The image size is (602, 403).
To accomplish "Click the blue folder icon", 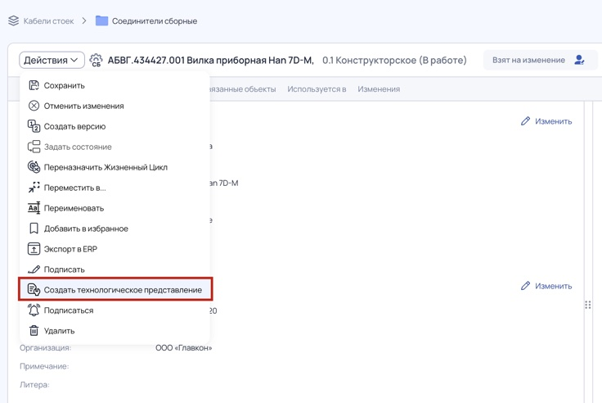I will tap(101, 20).
